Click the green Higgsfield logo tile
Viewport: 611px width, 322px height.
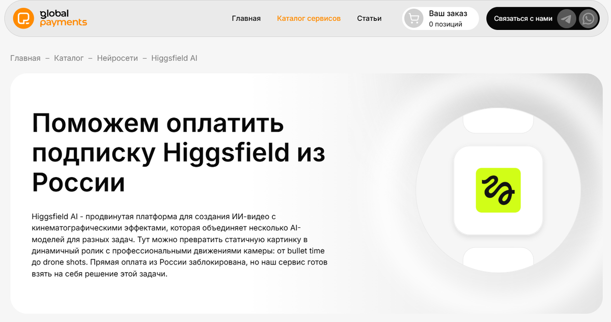click(498, 190)
